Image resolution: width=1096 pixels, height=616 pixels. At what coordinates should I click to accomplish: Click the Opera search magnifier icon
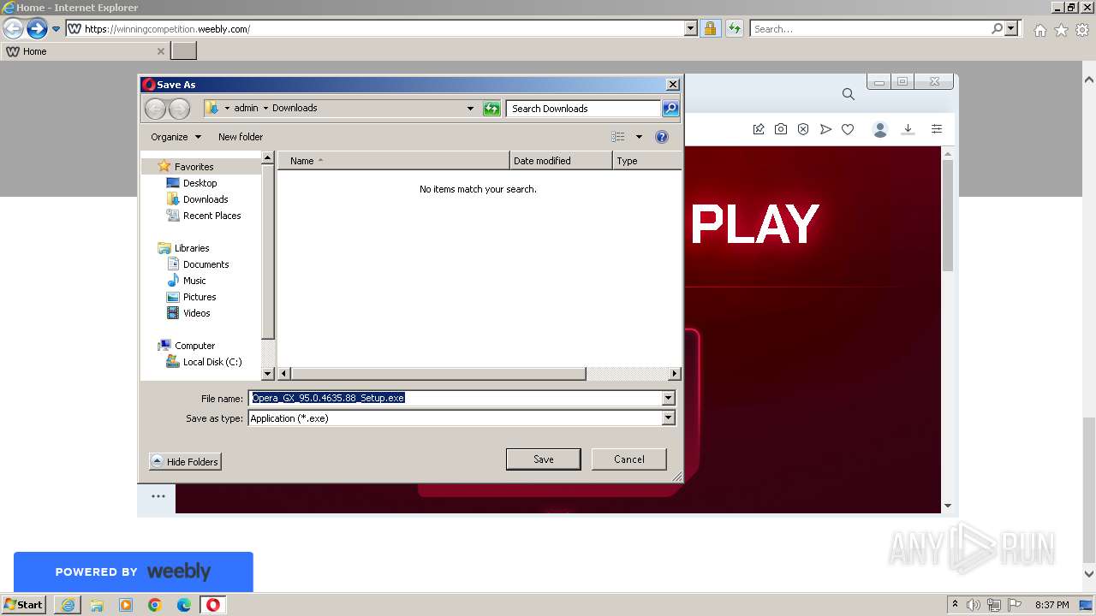[x=848, y=94]
